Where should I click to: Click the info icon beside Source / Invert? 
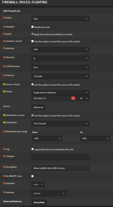click(x=4, y=84)
